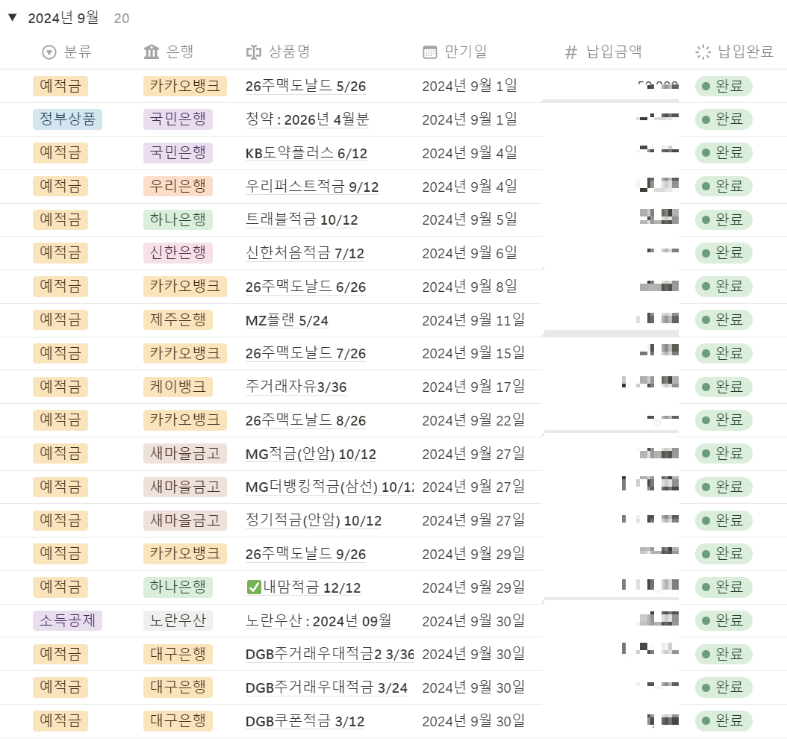Viewport: 787px width, 739px height.
Task: Open the DGB쿠폰적금 3/12 entry
Action: (x=305, y=721)
